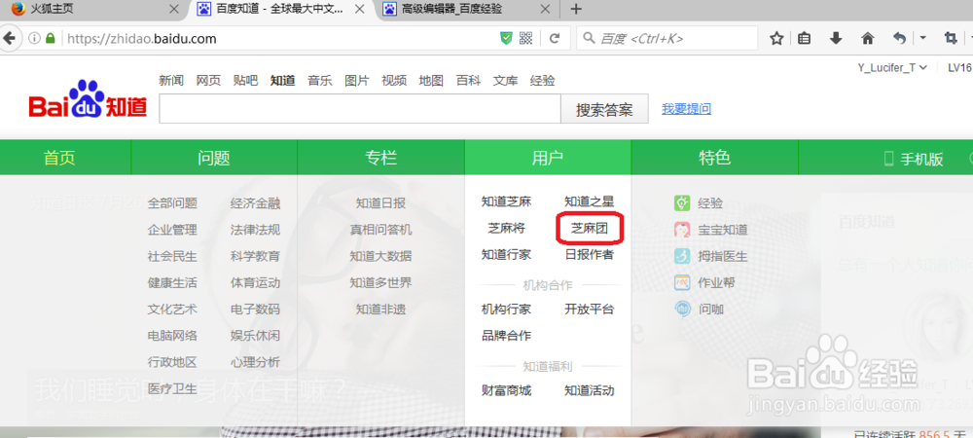Click the phone icon next to 手机版

[x=888, y=159]
